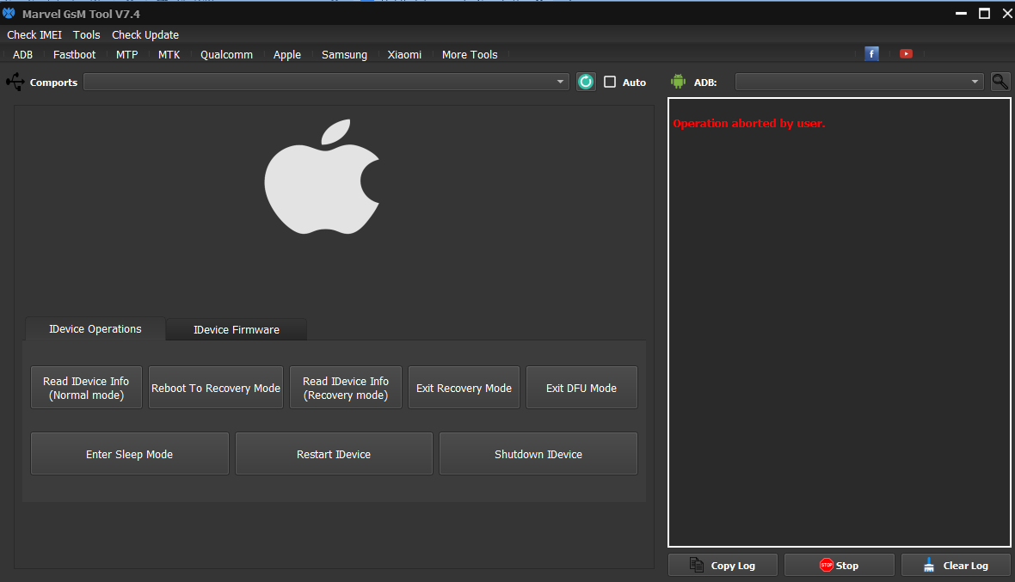Click the Exit DFU Mode button
The height and width of the screenshot is (582, 1015).
coord(581,388)
